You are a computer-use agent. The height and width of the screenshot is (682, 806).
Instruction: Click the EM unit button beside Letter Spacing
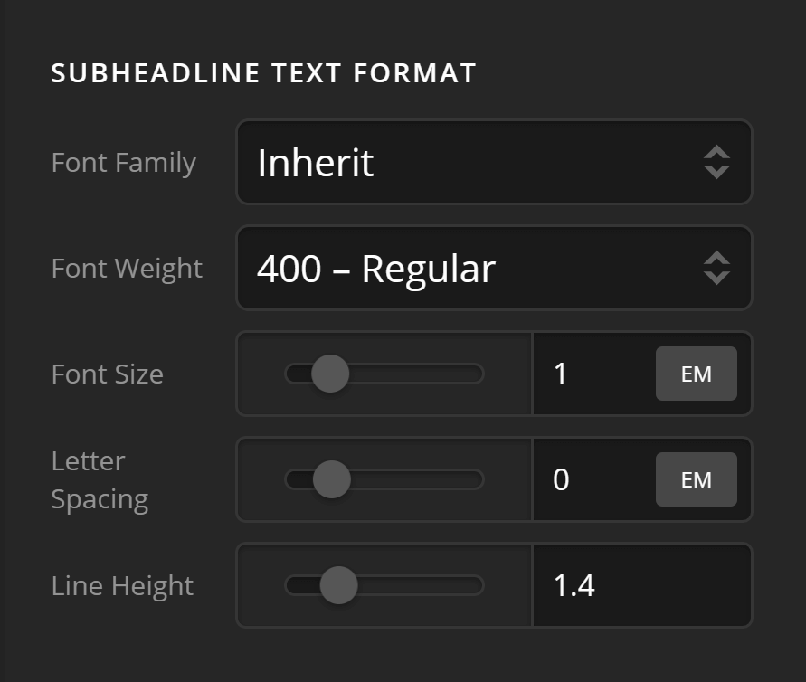click(696, 479)
